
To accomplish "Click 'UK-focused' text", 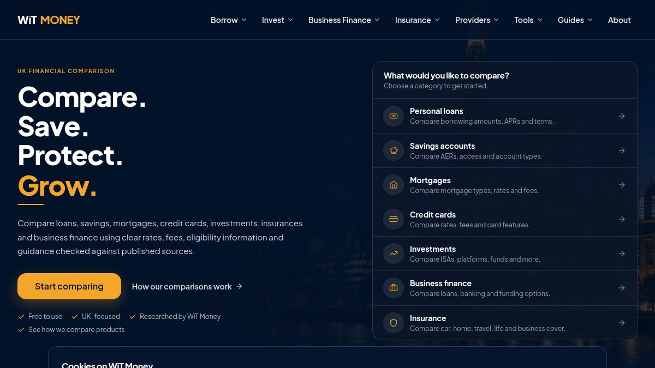I will [101, 317].
